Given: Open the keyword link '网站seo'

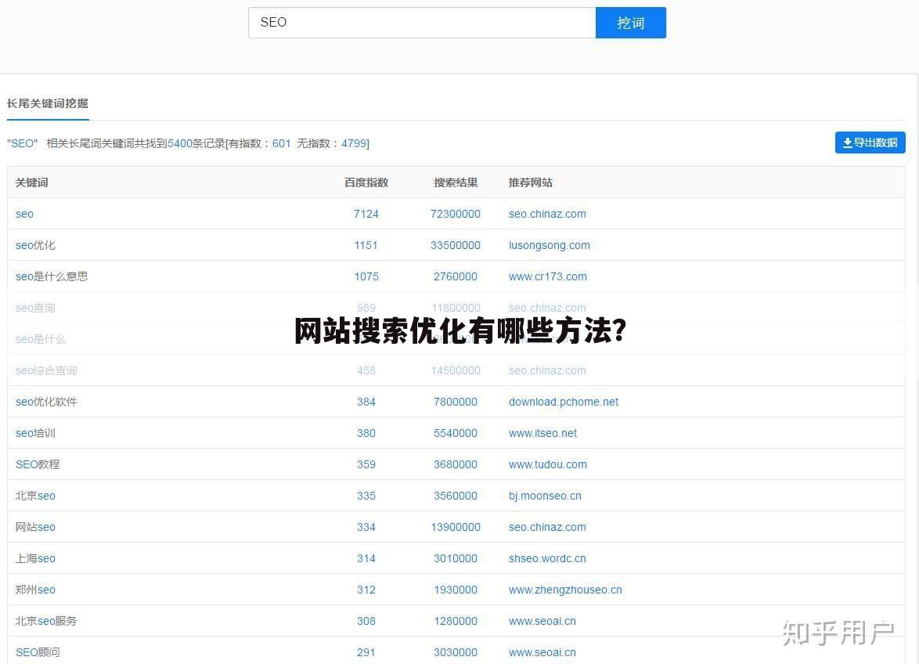Looking at the screenshot, I should click(35, 527).
